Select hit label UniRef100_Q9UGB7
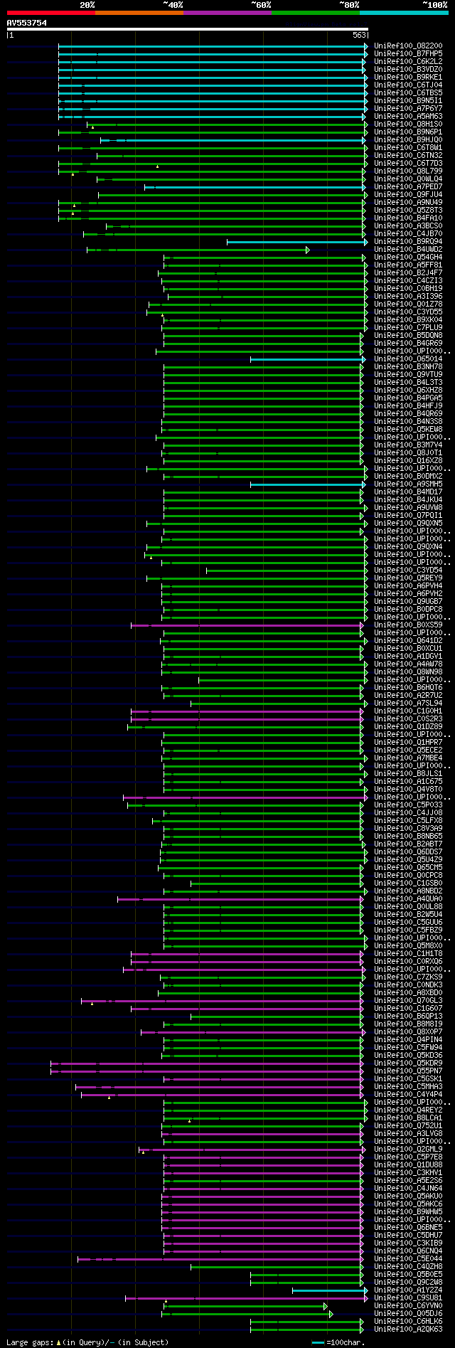The height and width of the screenshot is (1348, 455). [409, 602]
